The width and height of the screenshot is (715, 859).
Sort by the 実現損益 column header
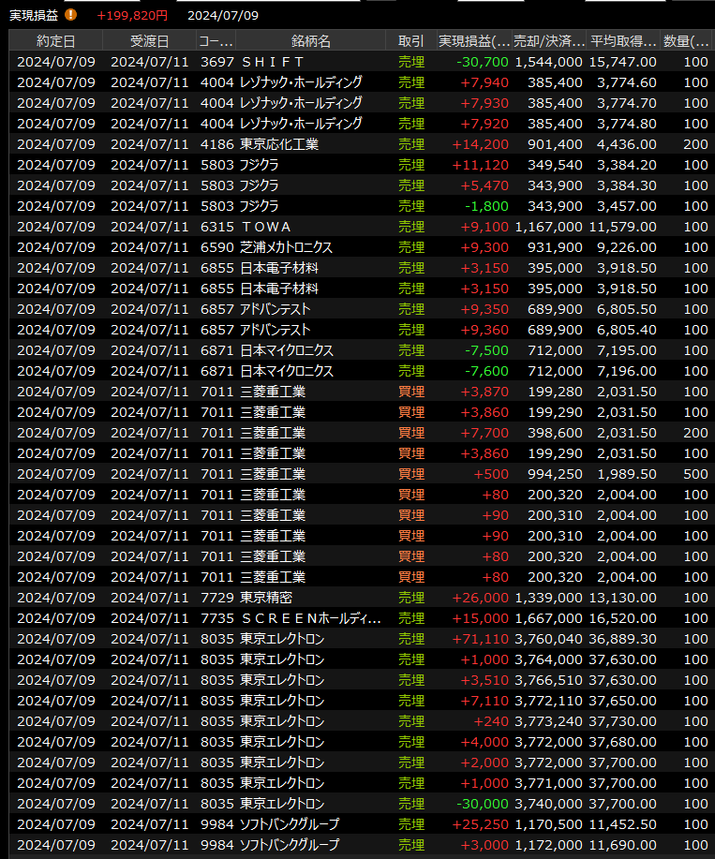click(474, 41)
